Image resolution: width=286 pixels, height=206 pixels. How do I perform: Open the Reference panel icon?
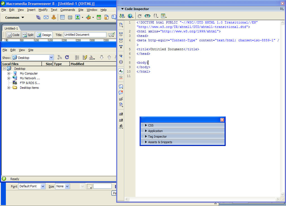point(147,16)
